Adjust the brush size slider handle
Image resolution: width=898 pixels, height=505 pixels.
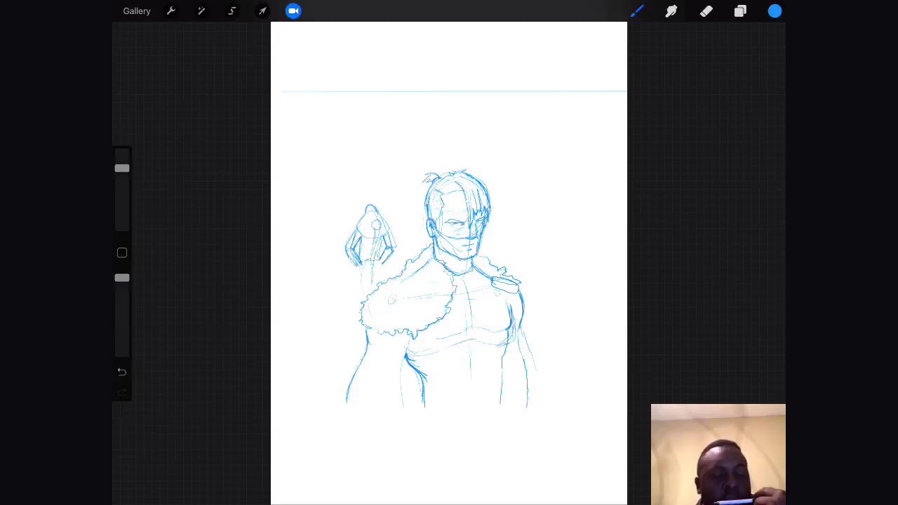coord(122,168)
